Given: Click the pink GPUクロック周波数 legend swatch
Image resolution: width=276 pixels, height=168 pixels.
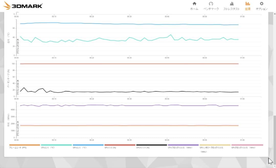Looking at the screenshot, I should (247, 145).
